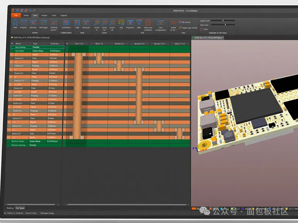Switch to the Project ribbon tab
Image resolution: width=298 pixels, height=223 pixels.
coord(45,15)
